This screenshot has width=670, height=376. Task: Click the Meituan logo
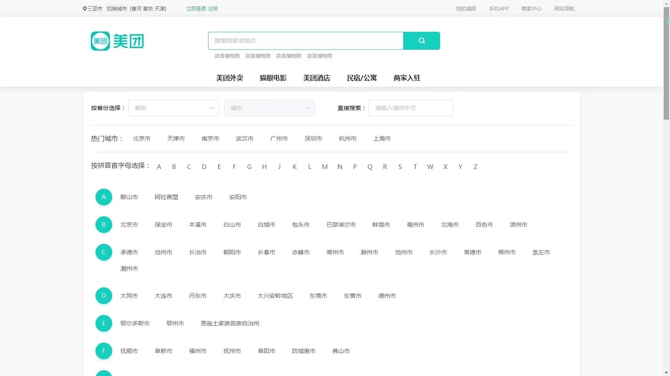pyautogui.click(x=117, y=41)
